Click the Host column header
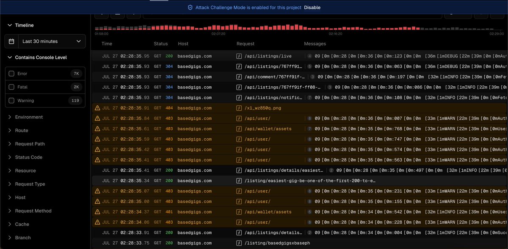This screenshot has height=249, width=508. pos(183,44)
